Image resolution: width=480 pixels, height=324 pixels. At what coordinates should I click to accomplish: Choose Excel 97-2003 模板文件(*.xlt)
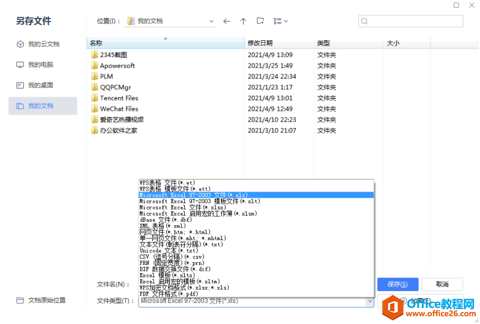point(256,201)
